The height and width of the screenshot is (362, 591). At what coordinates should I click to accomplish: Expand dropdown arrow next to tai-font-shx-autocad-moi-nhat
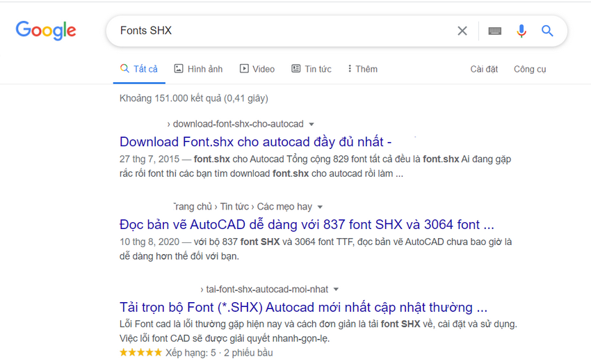click(x=337, y=290)
